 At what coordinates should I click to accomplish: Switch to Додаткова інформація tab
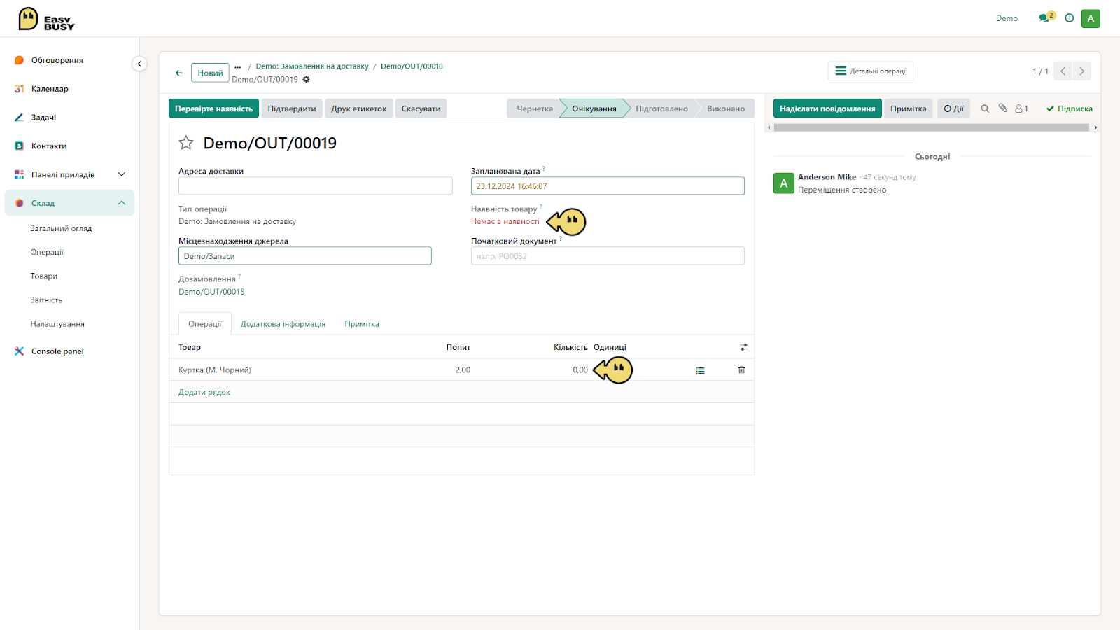coord(283,324)
